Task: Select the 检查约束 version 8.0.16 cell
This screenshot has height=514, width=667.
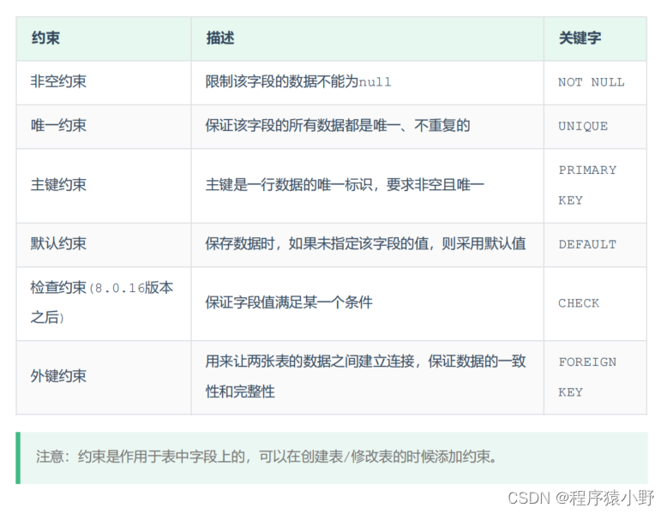Action: [101, 302]
